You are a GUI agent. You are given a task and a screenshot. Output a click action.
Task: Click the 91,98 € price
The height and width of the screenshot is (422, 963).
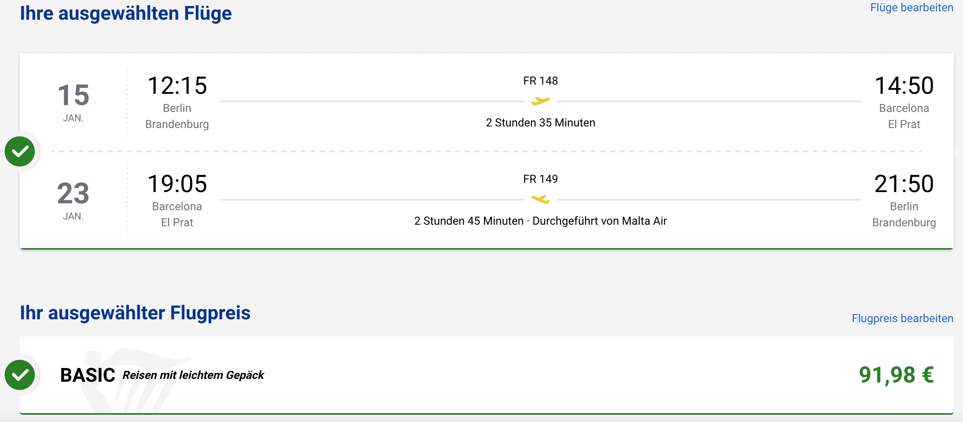coord(896,375)
